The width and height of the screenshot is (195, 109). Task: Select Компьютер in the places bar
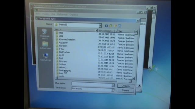coord(45,57)
